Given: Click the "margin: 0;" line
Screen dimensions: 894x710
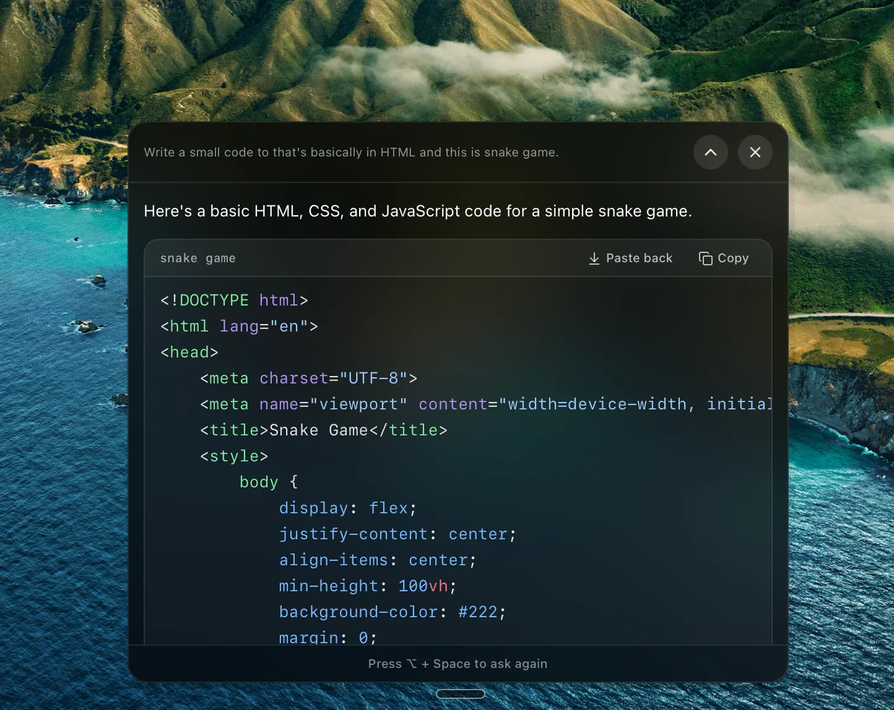Looking at the screenshot, I should [x=328, y=637].
